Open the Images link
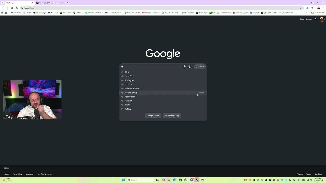Screen dimensions: 326x183 click(309, 19)
